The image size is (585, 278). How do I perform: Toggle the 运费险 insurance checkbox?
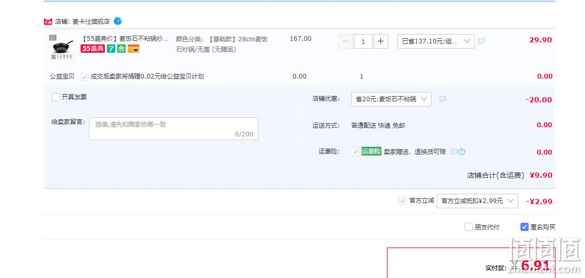356,152
